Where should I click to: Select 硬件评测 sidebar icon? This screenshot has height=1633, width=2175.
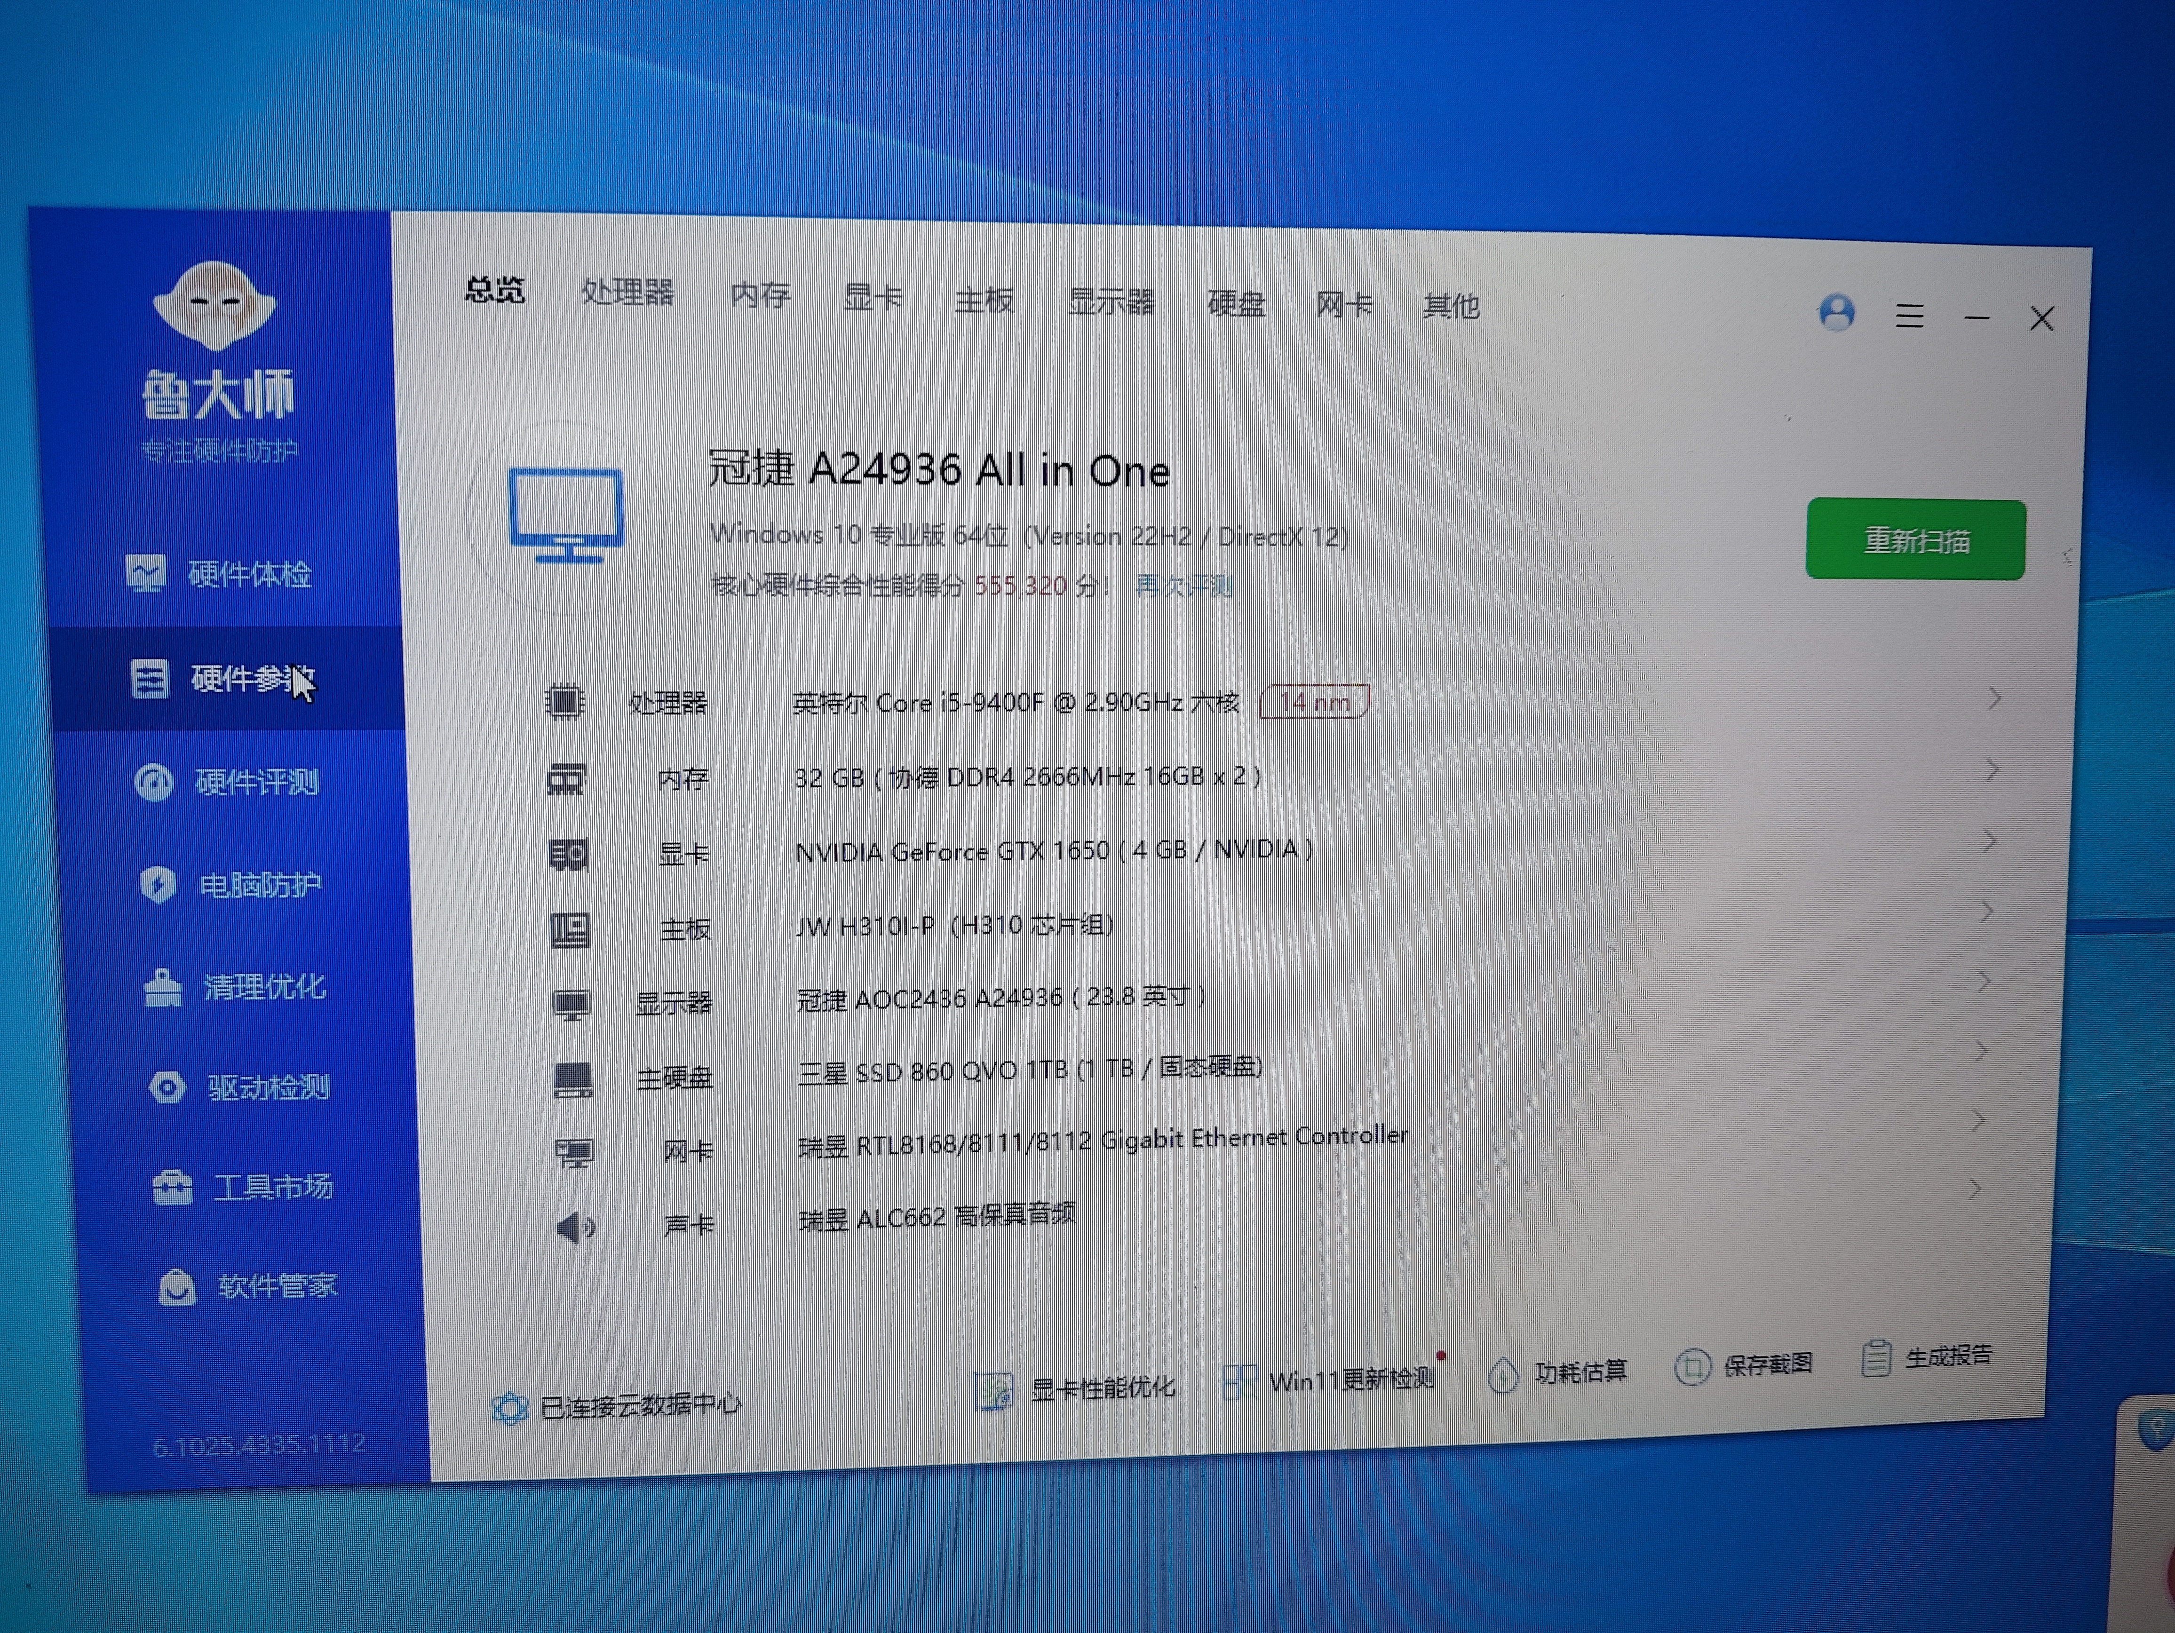[153, 783]
